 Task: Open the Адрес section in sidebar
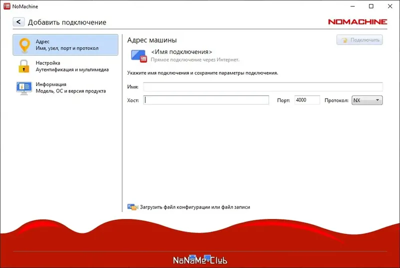tap(65, 44)
